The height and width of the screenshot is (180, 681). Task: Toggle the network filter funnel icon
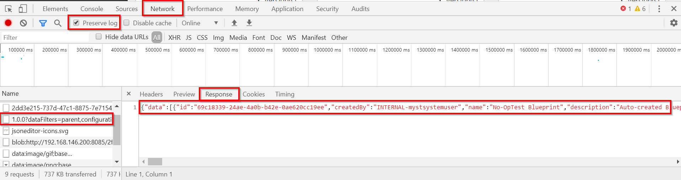(43, 23)
